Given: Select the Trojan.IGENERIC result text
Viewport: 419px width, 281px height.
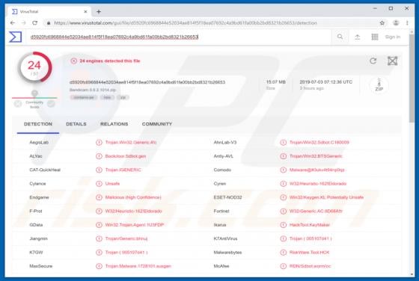Looking at the screenshot, I should 123,170.
